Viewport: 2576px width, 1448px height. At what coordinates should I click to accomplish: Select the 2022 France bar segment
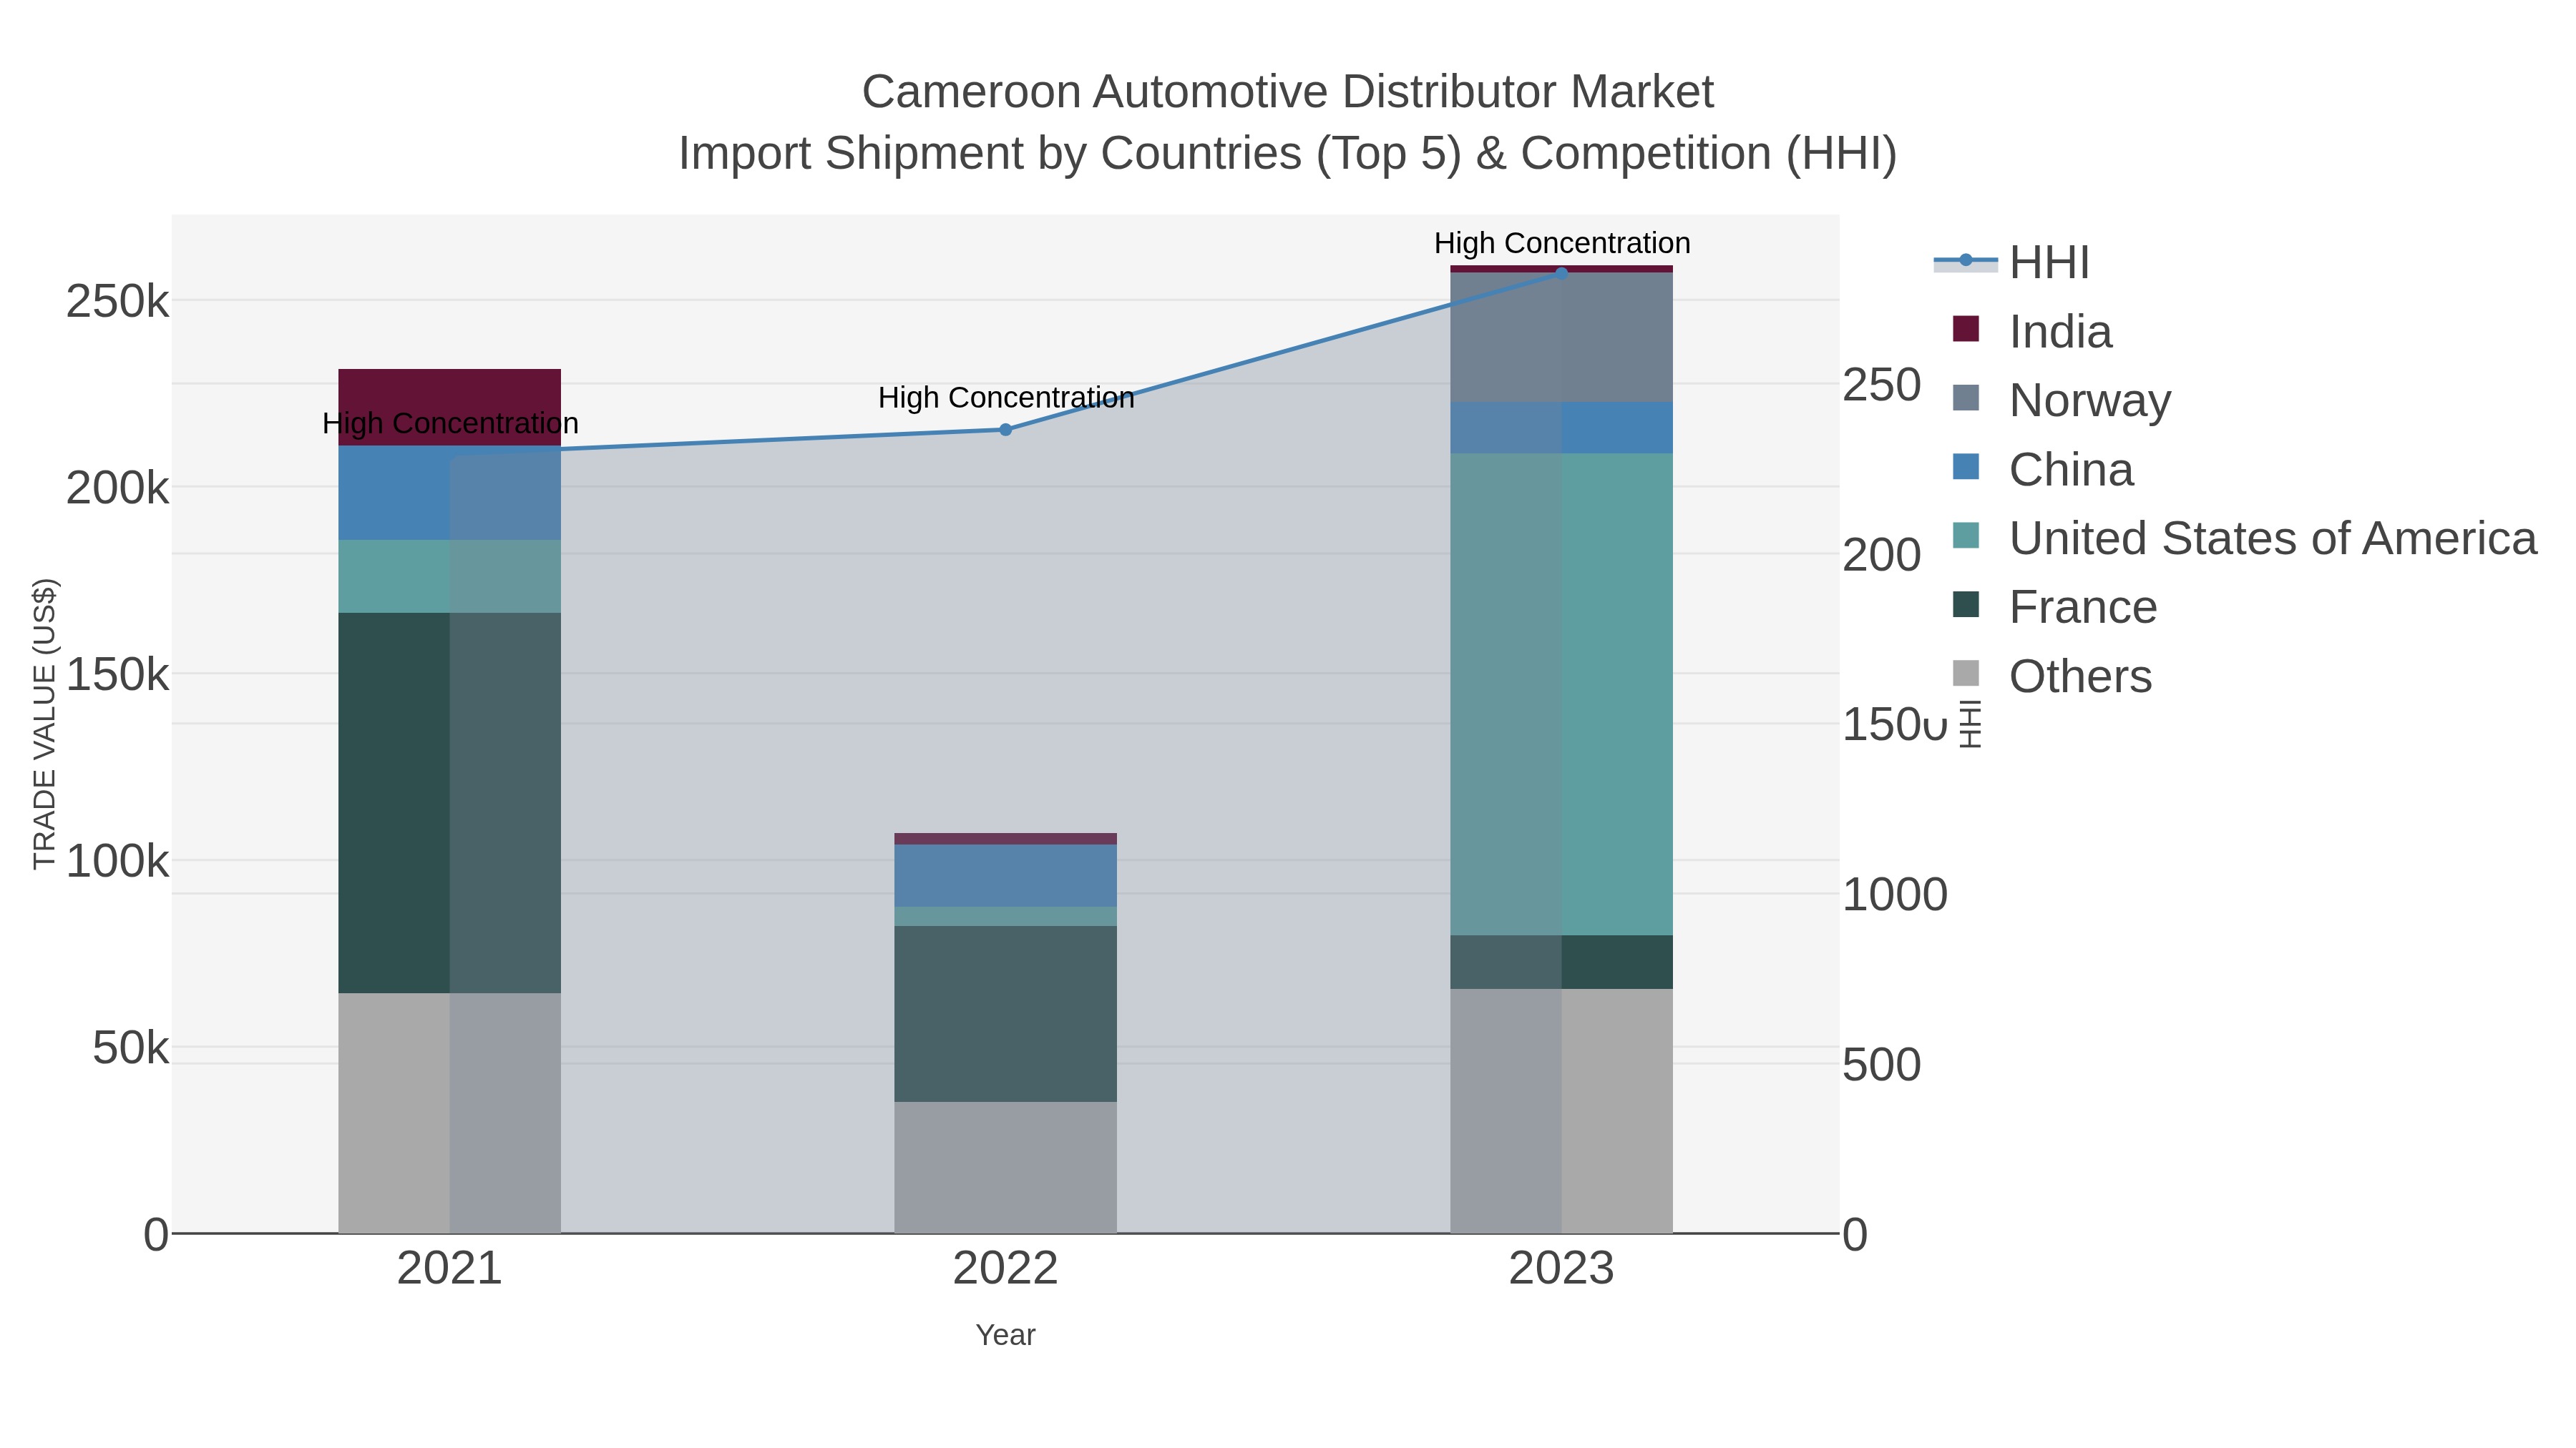tap(1006, 1014)
